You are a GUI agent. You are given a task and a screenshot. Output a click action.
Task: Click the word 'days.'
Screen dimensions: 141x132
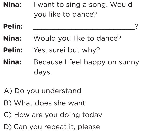[43, 72]
